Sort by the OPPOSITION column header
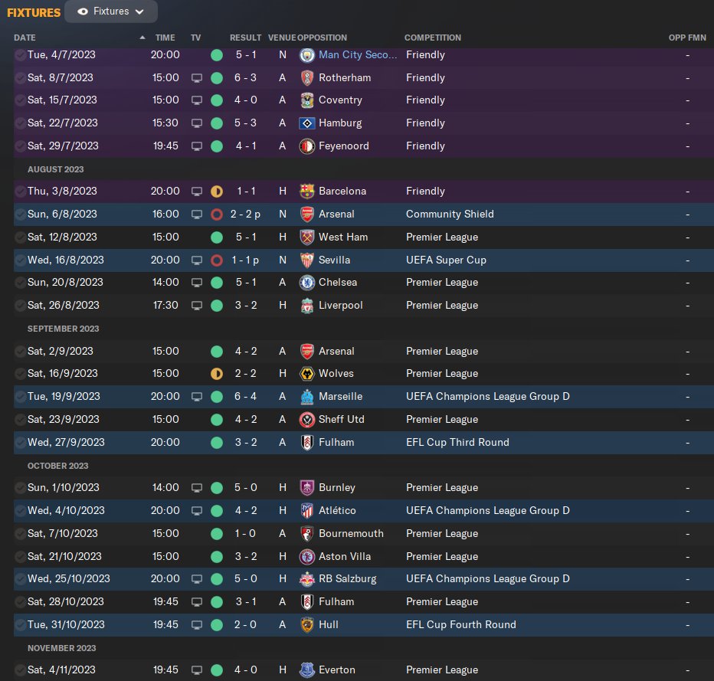Screen dimensions: 714x681 322,38
